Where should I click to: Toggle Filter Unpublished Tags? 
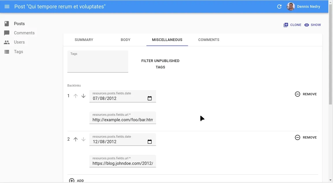(160, 64)
